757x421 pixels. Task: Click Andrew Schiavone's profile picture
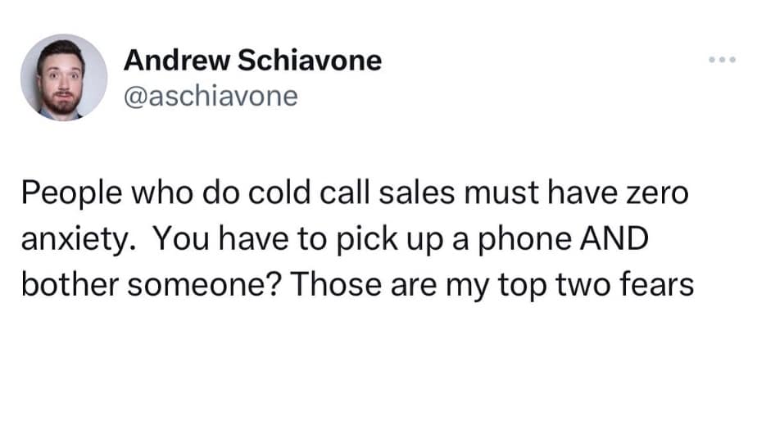[63, 79]
